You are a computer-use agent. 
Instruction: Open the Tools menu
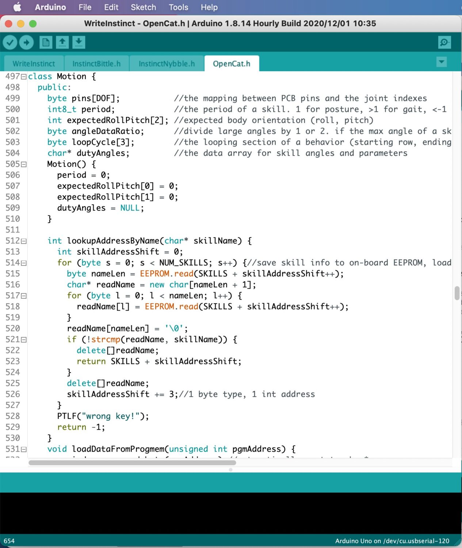pyautogui.click(x=178, y=7)
